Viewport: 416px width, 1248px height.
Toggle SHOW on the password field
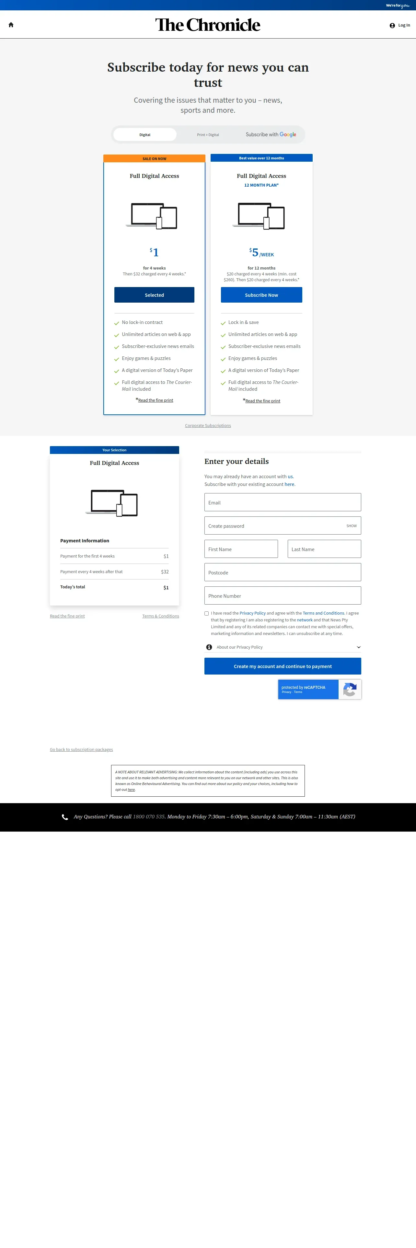click(x=352, y=526)
